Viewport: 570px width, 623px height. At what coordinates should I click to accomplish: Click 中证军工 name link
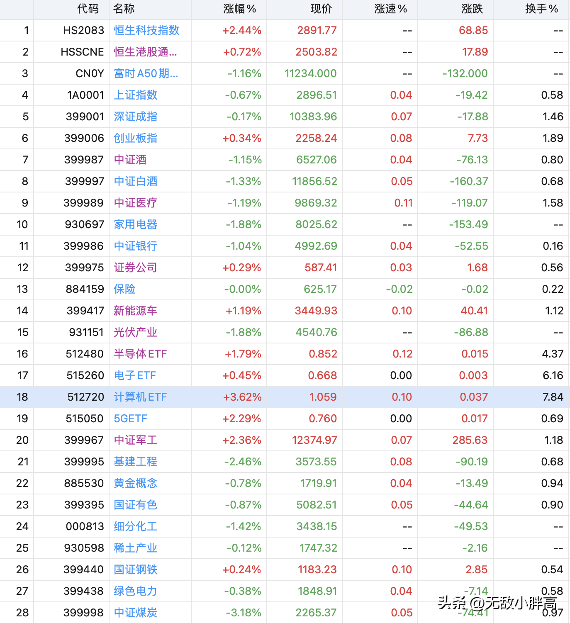coord(136,440)
